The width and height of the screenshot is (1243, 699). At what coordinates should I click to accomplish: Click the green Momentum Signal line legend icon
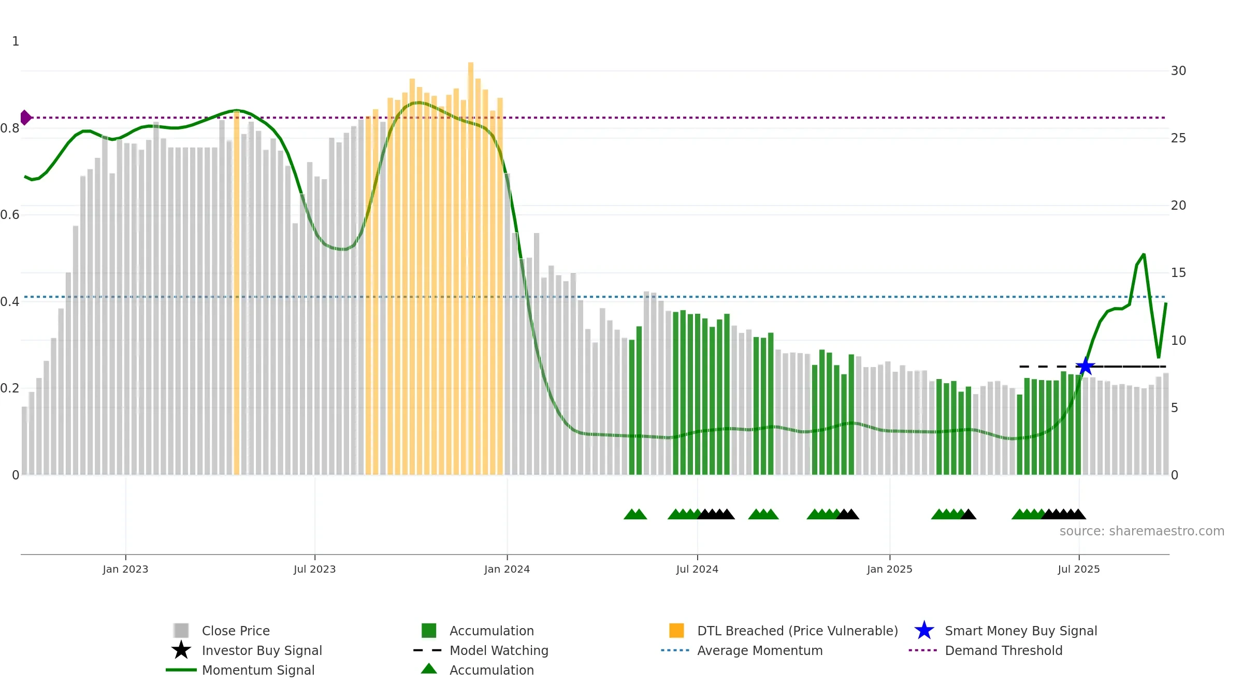pos(181,670)
